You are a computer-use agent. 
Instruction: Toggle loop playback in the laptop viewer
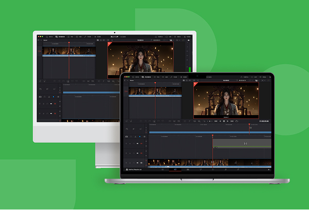click(x=236, y=121)
